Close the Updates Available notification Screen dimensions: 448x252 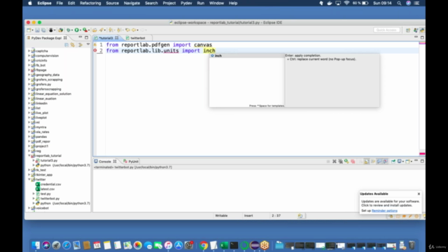(x=419, y=194)
